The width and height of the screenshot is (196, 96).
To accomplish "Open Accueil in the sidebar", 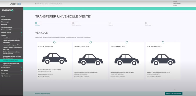I will point(3,17).
